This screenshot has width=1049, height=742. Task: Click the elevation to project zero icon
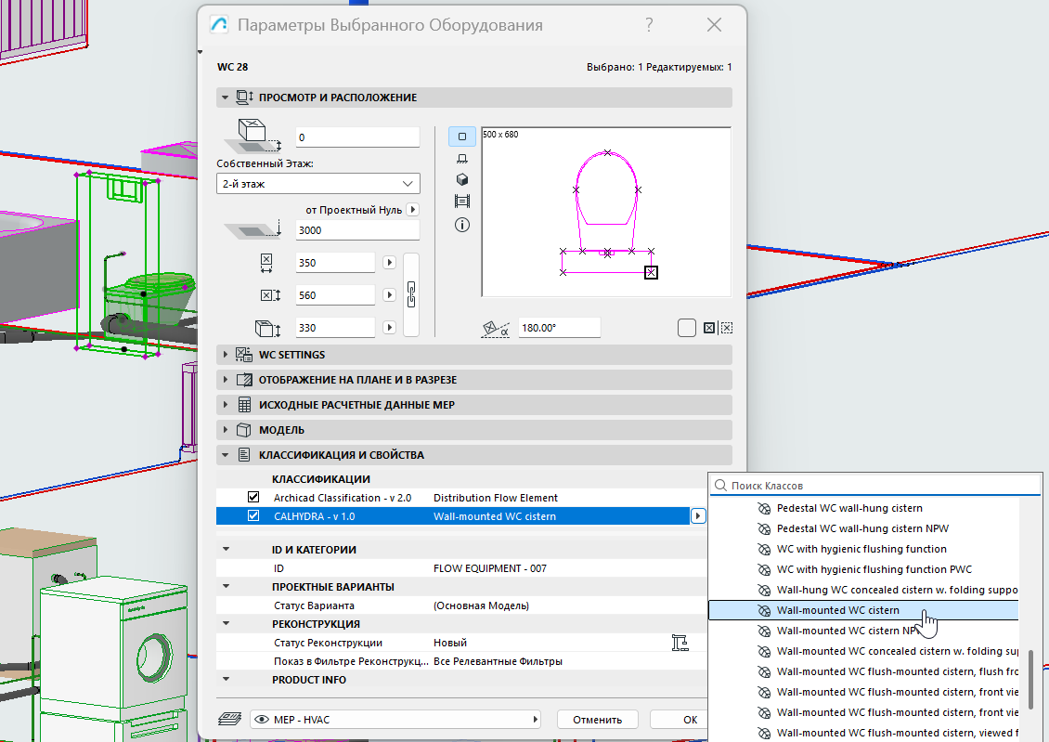tap(252, 229)
